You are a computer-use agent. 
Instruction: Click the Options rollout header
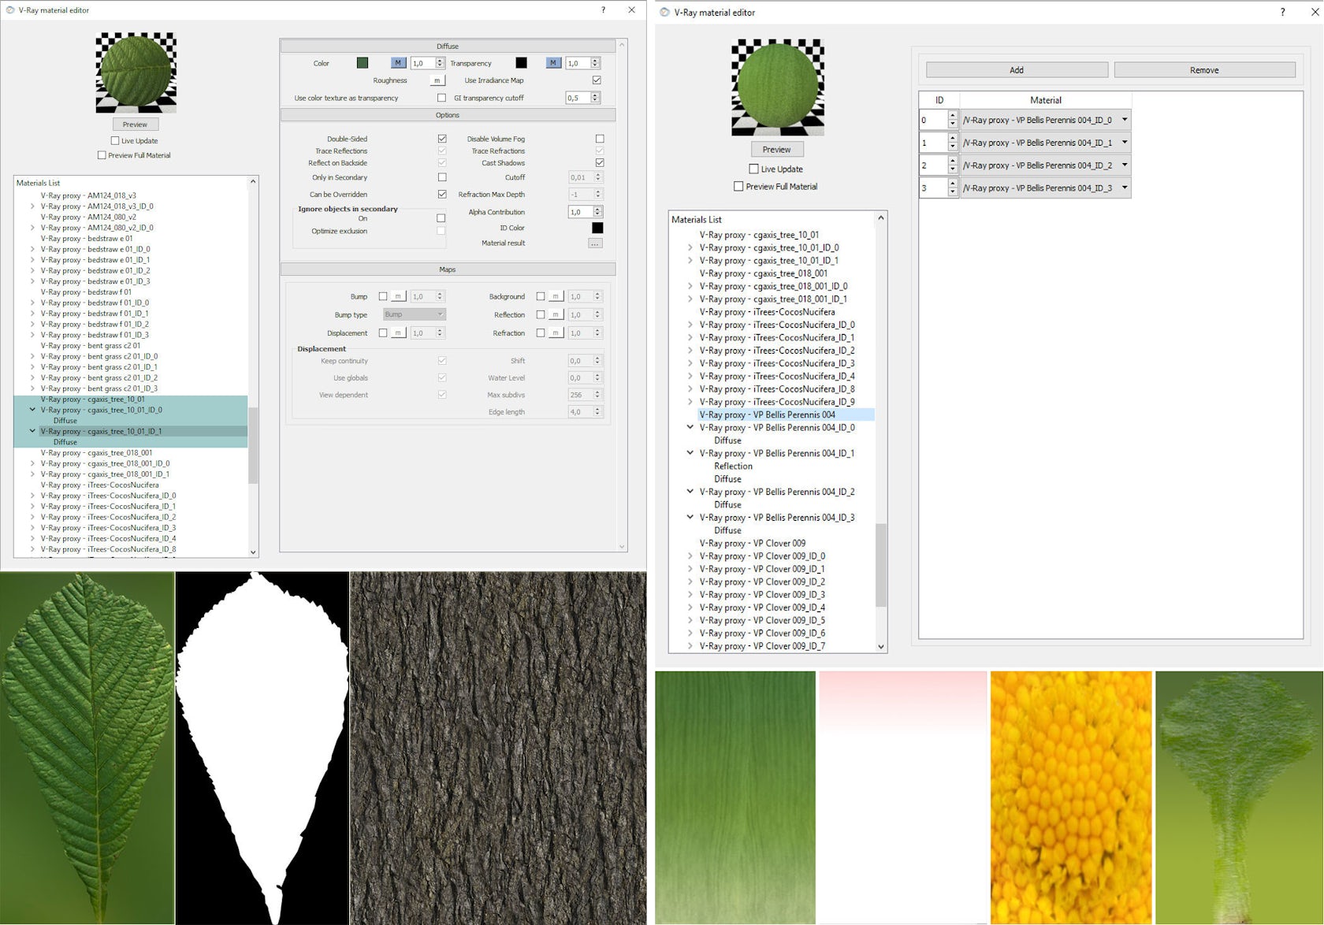[x=447, y=115]
